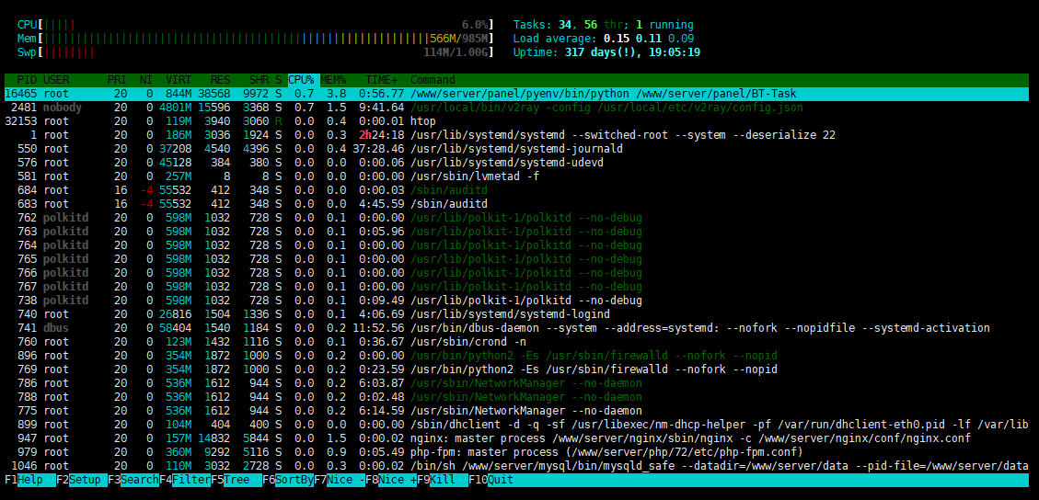Viewport: 1039px width, 500px height.
Task: Select the systemd-udevd process row
Action: [x=517, y=163]
